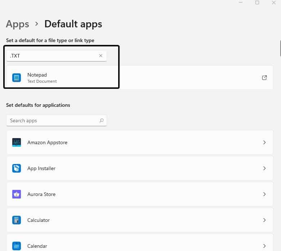The height and width of the screenshot is (251, 281).
Task: Maximize the Settings window
Action: (257, 3)
